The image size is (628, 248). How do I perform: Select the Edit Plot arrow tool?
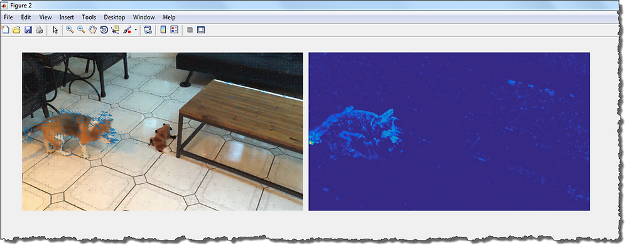click(x=55, y=30)
